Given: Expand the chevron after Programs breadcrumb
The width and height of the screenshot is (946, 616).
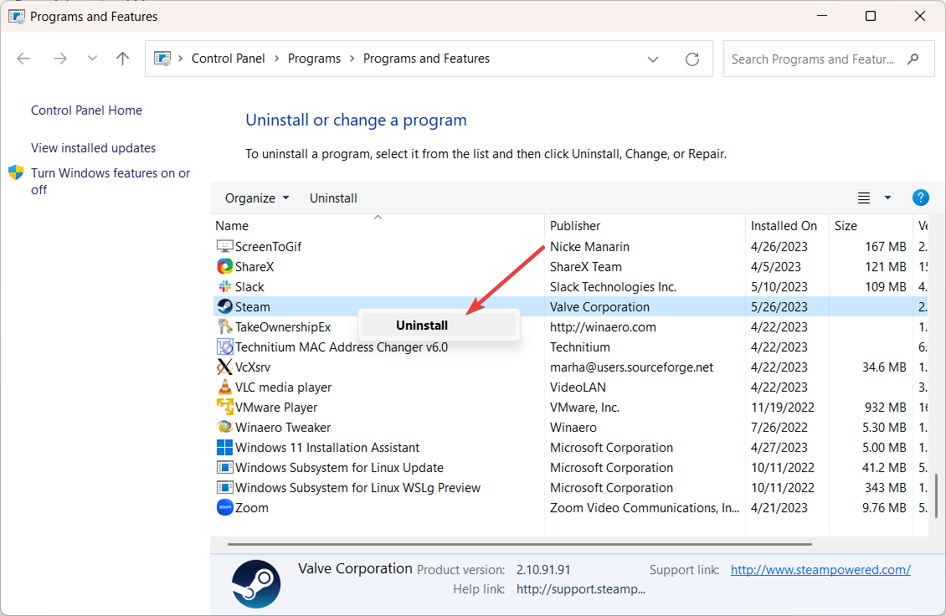Looking at the screenshot, I should 352,59.
